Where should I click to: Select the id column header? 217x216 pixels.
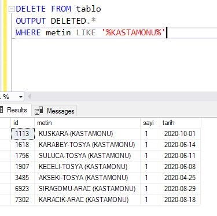tap(23, 123)
